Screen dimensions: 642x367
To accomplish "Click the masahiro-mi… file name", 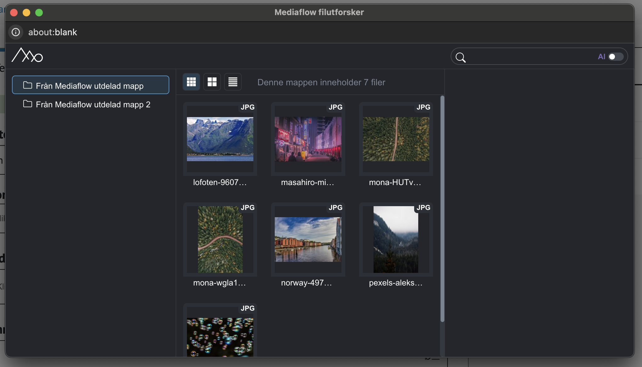I will point(307,182).
